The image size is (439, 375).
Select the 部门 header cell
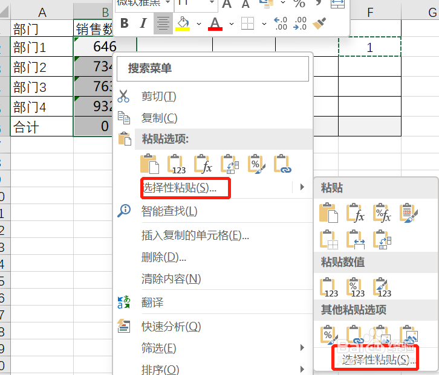(42, 28)
